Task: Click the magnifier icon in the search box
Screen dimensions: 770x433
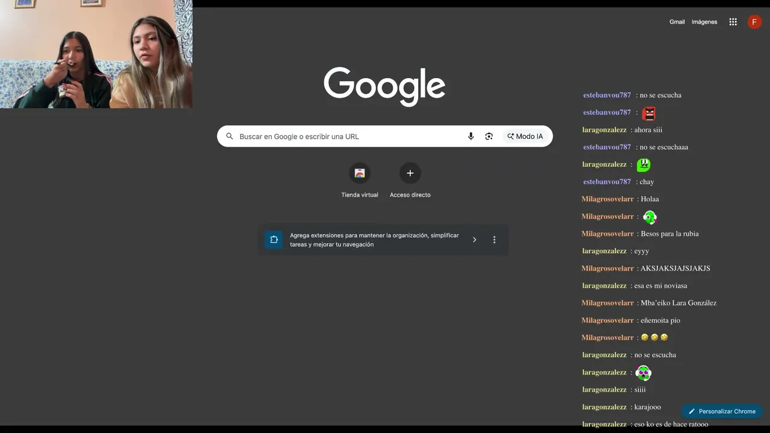Action: pos(229,137)
